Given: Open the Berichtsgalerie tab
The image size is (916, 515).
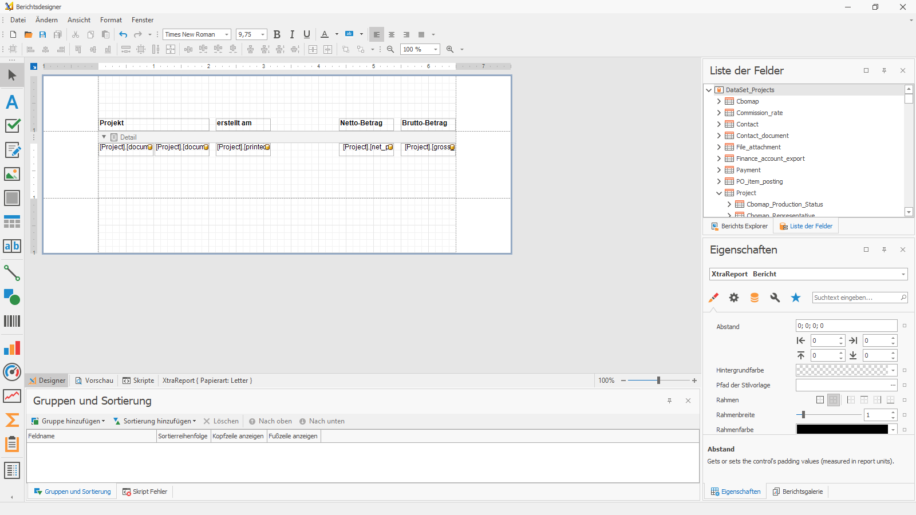Looking at the screenshot, I should coord(797,492).
